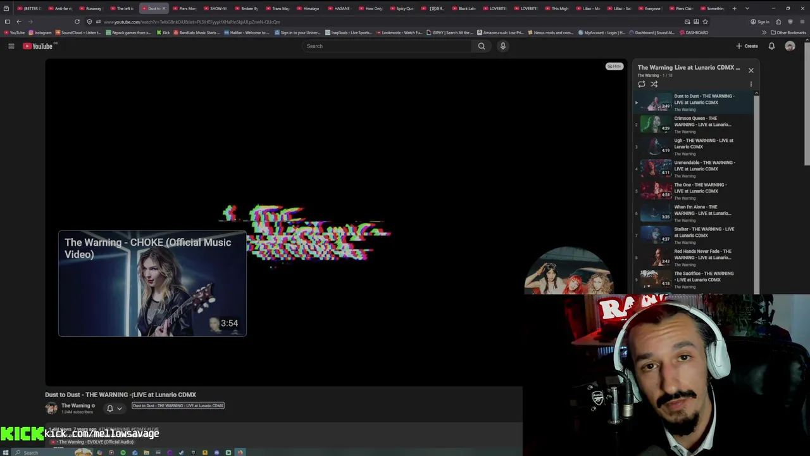Open a new browser tab
The image size is (810, 456).
[x=735, y=8]
